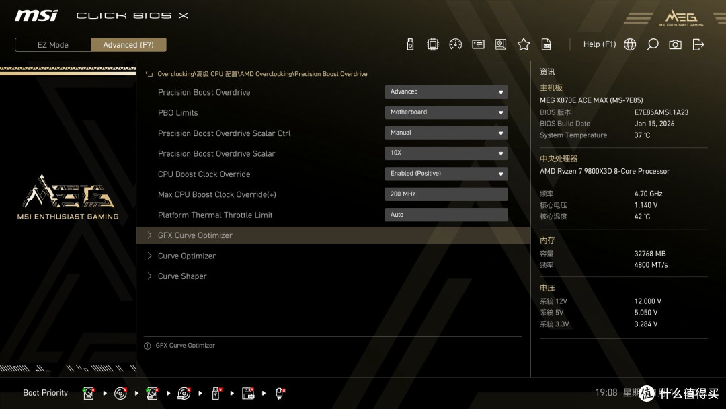Change language with the globe icon
The image size is (726, 409).
(630, 44)
